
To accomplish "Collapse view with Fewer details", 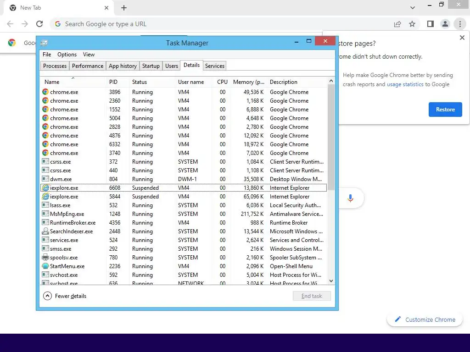I will point(65,296).
